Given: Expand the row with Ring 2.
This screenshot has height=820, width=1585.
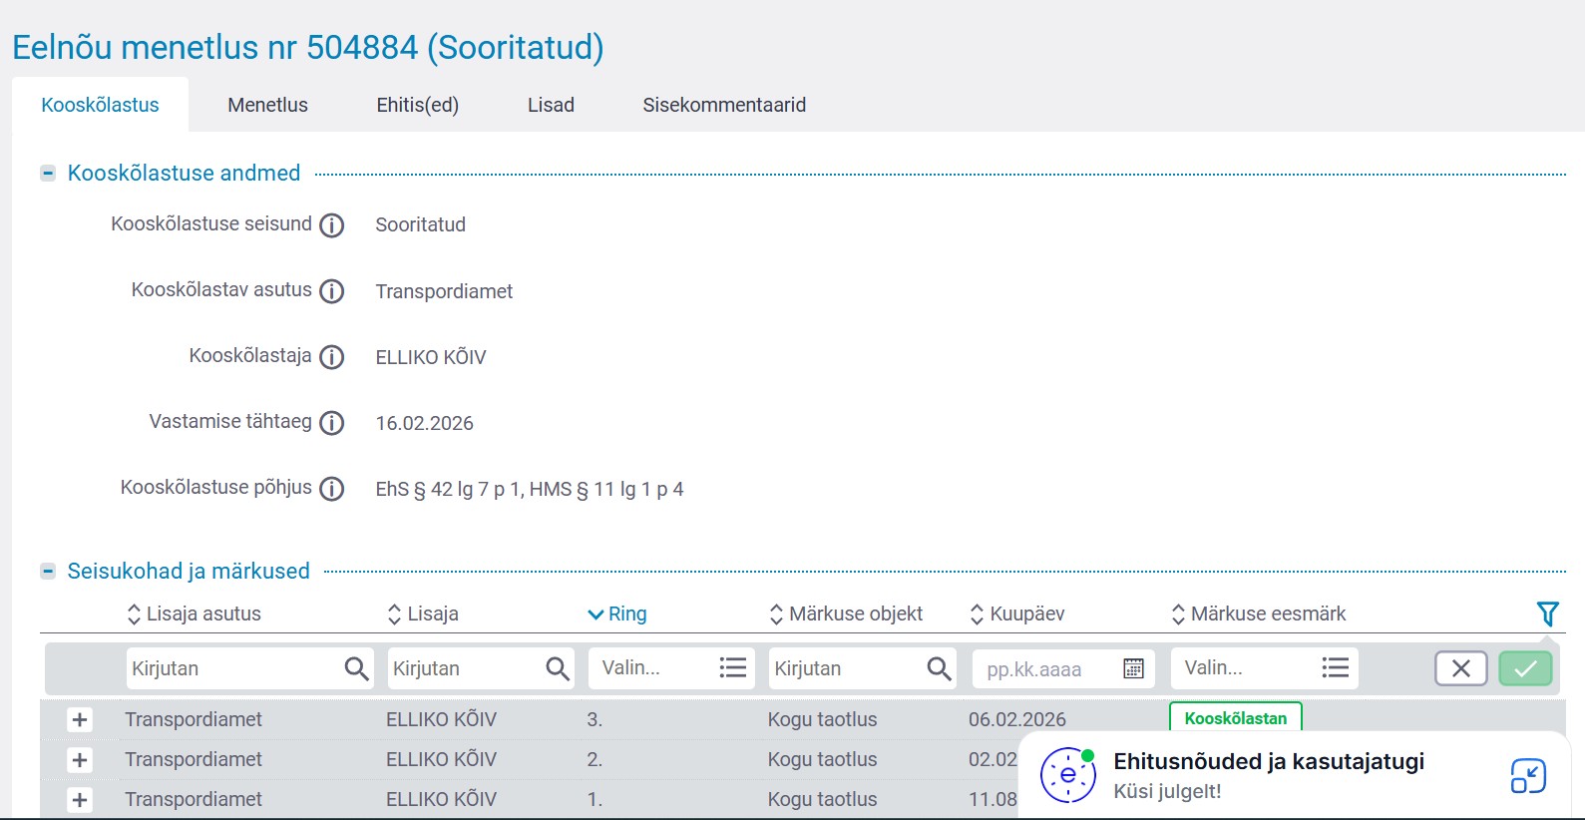Looking at the screenshot, I should [x=80, y=760].
